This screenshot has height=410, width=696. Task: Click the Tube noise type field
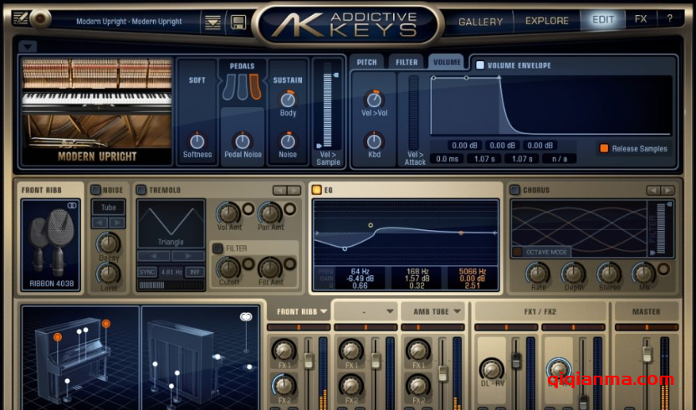[x=108, y=208]
